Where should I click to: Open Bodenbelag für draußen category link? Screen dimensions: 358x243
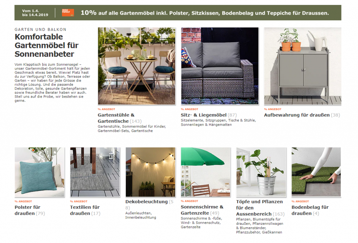pyautogui.click(x=310, y=210)
